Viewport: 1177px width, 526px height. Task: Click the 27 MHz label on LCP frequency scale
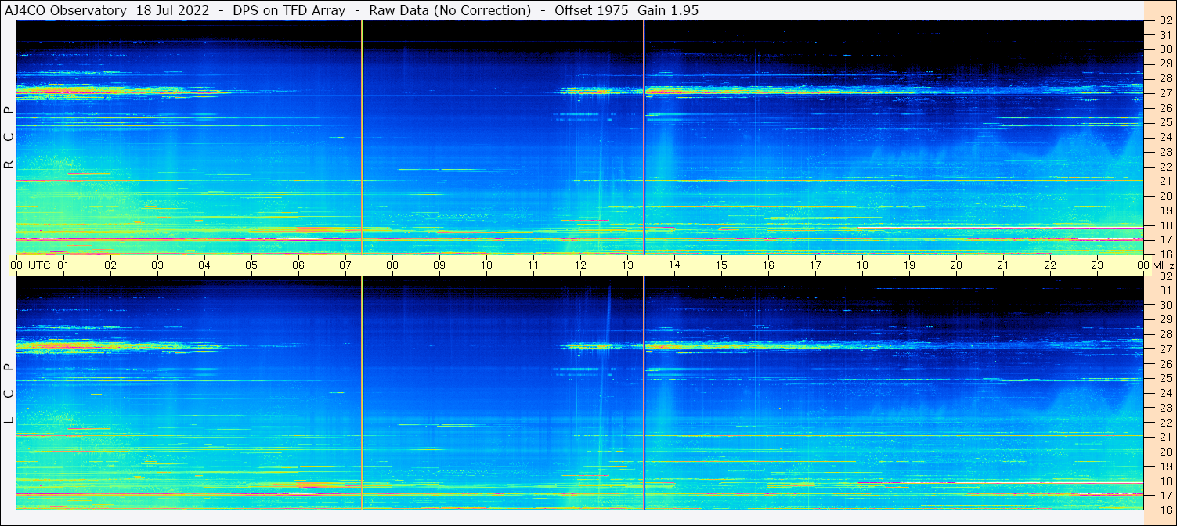(x=1165, y=349)
